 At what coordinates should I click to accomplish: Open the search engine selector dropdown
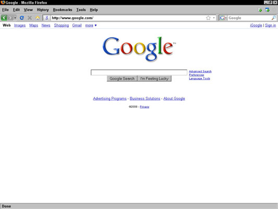pyautogui.click(x=223, y=18)
